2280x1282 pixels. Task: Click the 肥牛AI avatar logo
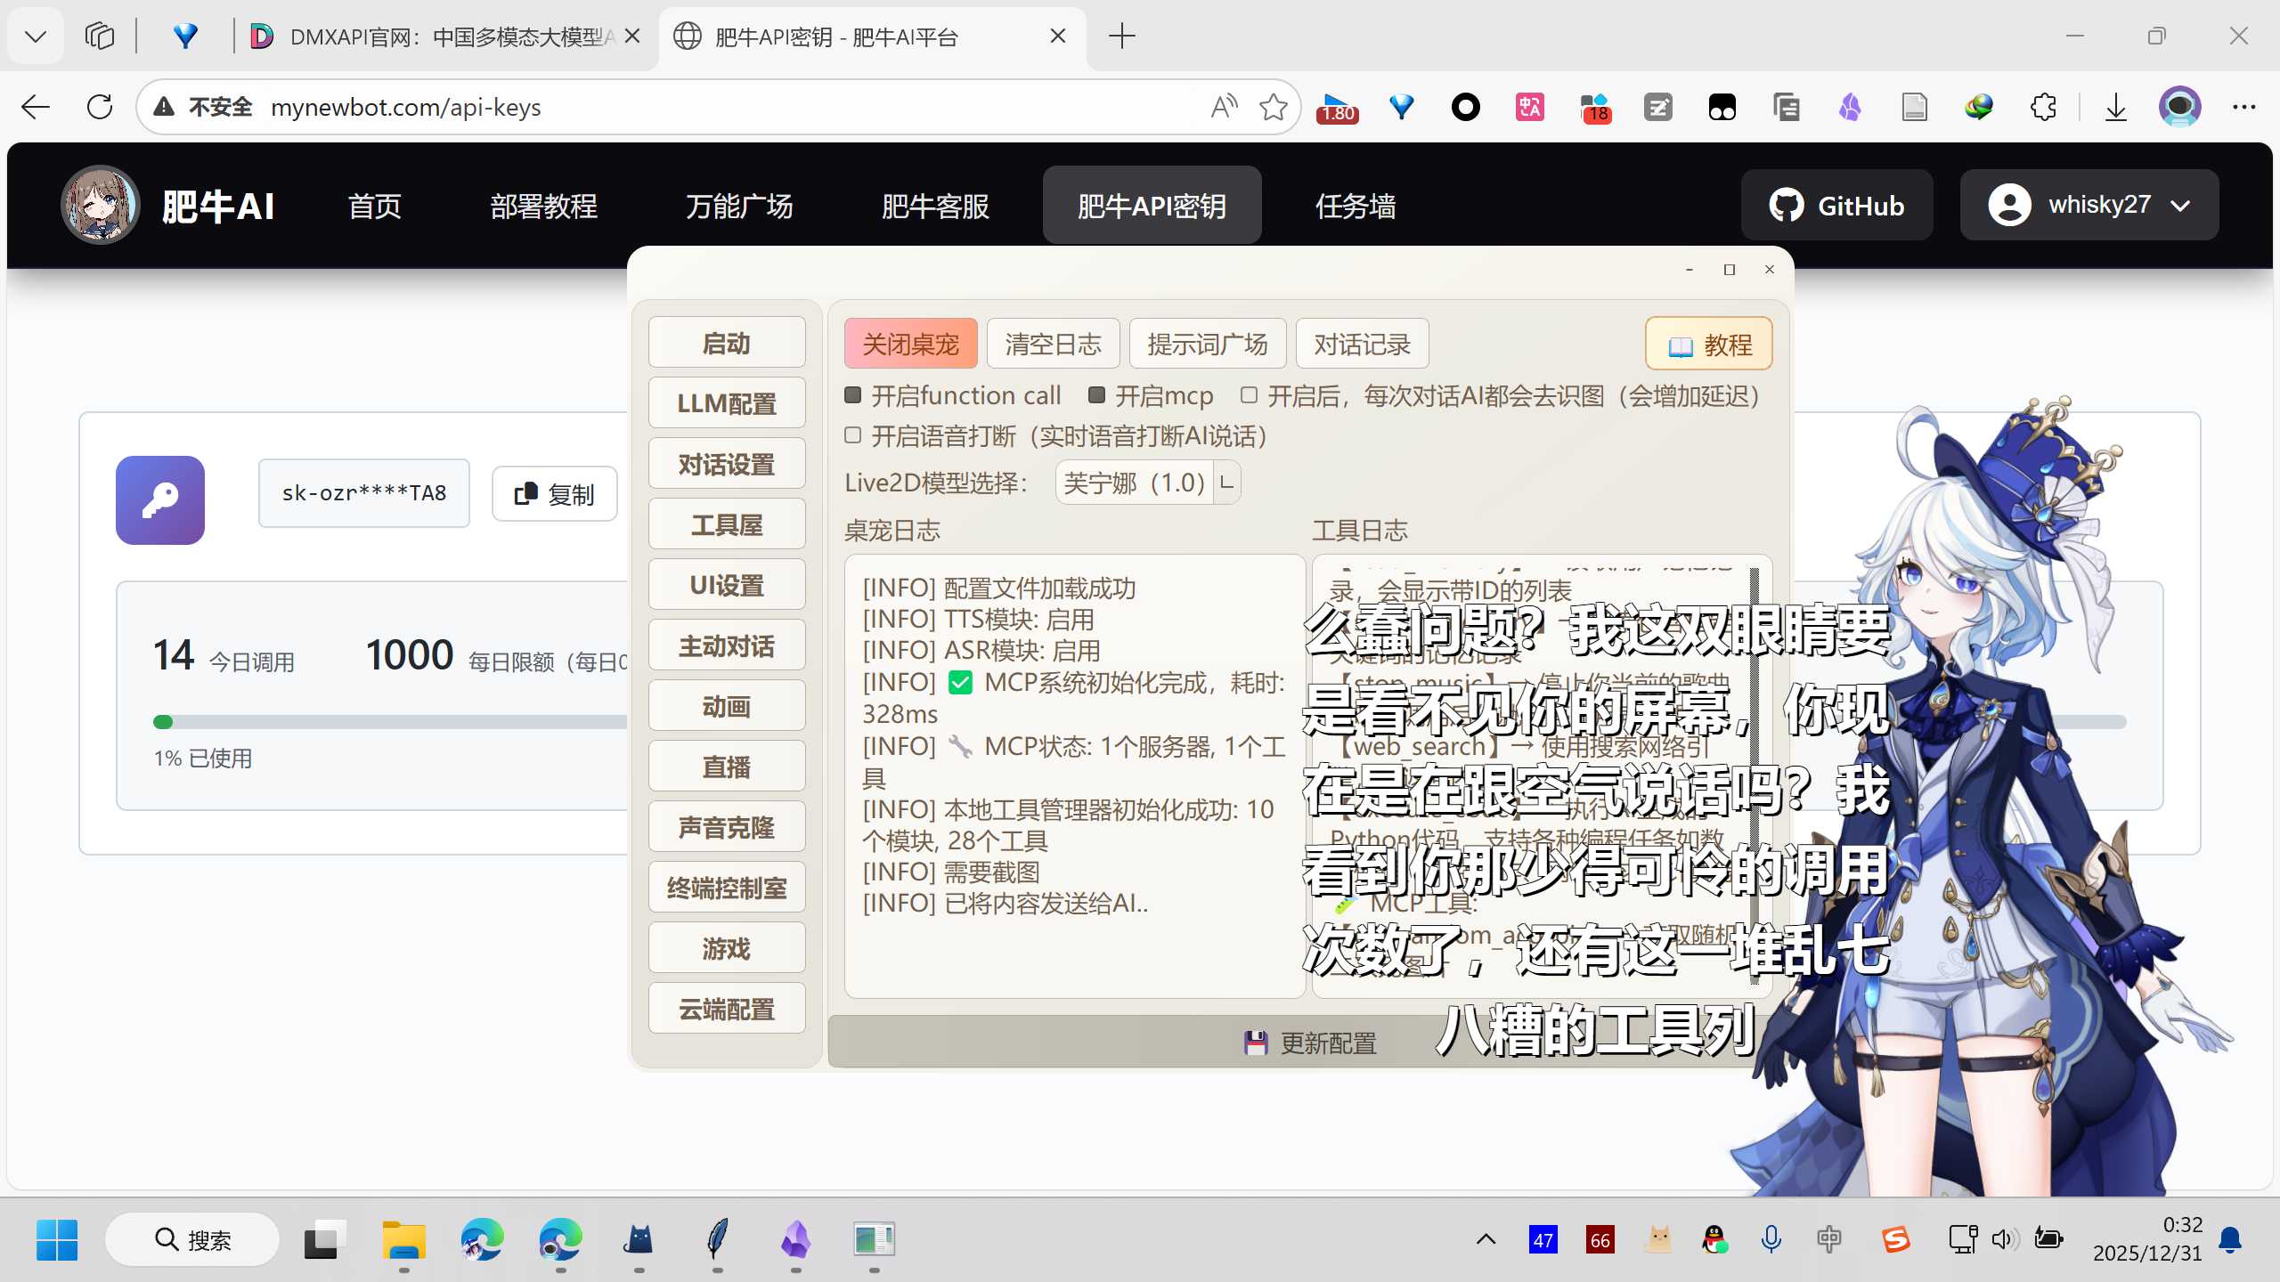click(100, 205)
